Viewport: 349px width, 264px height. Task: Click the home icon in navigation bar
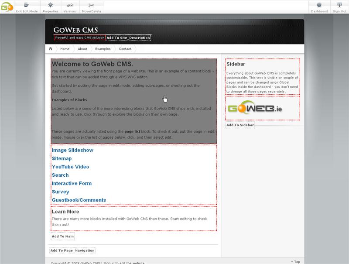pos(51,49)
